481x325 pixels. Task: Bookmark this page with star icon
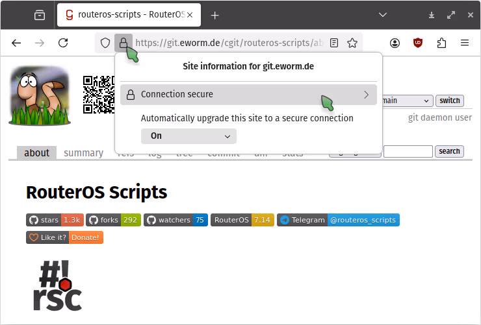pyautogui.click(x=352, y=43)
